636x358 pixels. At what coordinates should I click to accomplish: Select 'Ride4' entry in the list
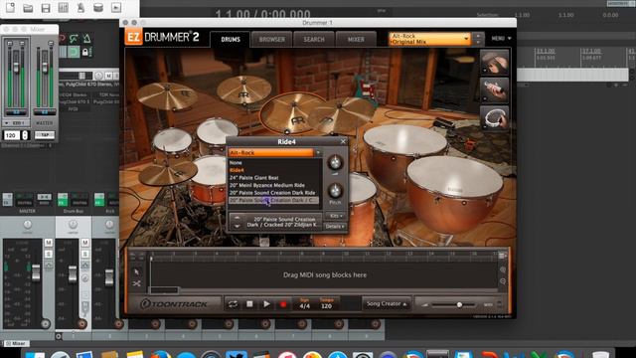click(237, 170)
